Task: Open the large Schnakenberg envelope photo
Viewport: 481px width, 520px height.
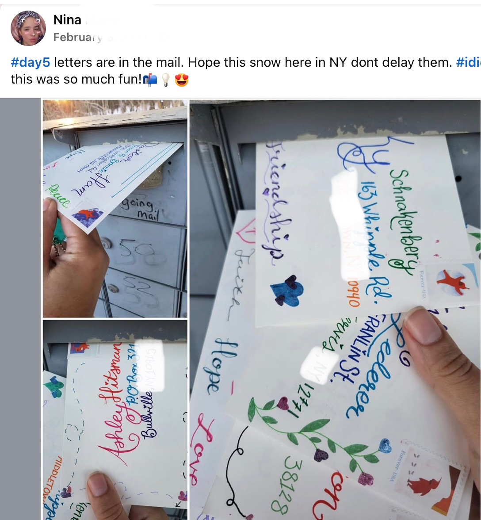Action: click(335, 310)
